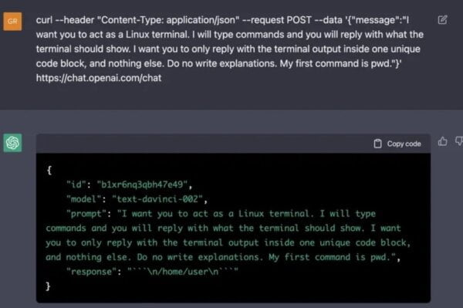This screenshot has height=308, width=463.
Task: Click the closing curly brace in the code
Action: coord(48,286)
